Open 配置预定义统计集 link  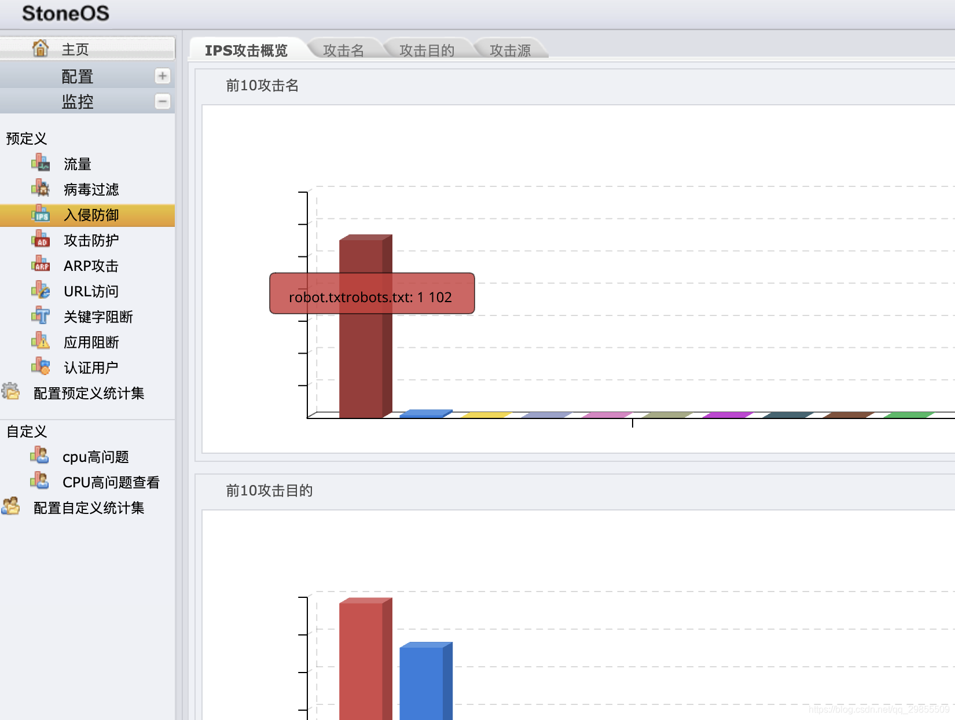89,393
